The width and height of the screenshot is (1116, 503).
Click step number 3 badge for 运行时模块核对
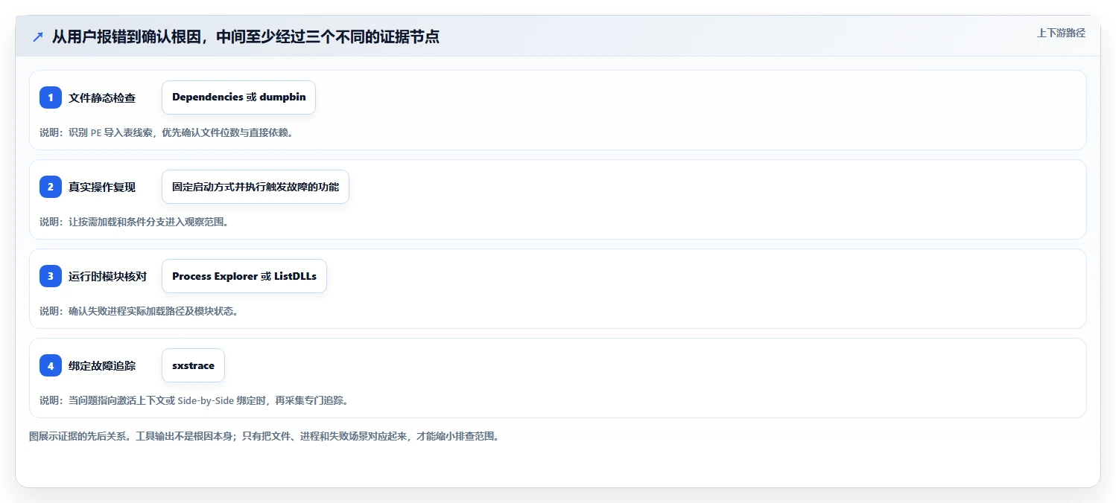[51, 276]
